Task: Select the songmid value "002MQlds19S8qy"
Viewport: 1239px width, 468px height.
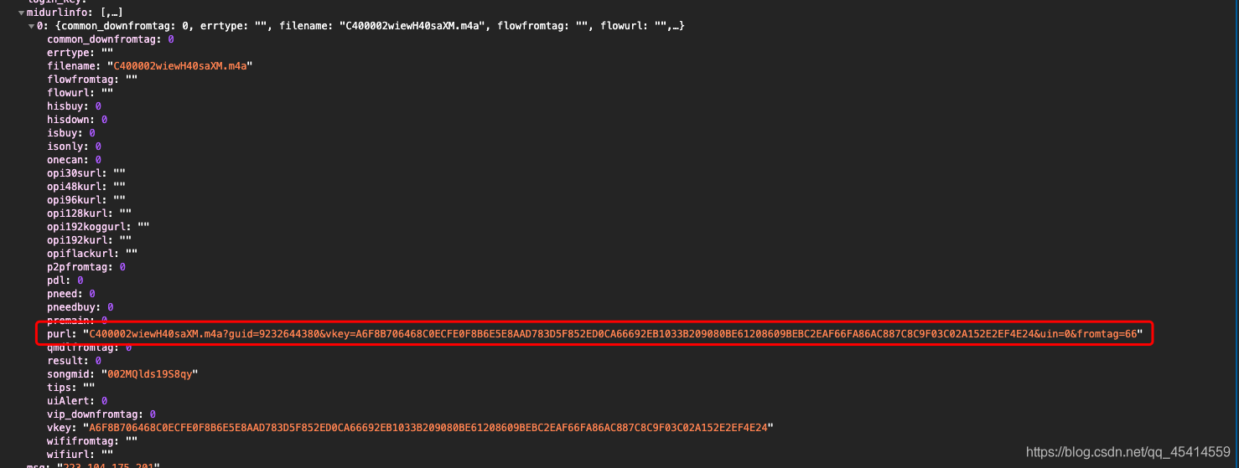Action: pyautogui.click(x=149, y=374)
